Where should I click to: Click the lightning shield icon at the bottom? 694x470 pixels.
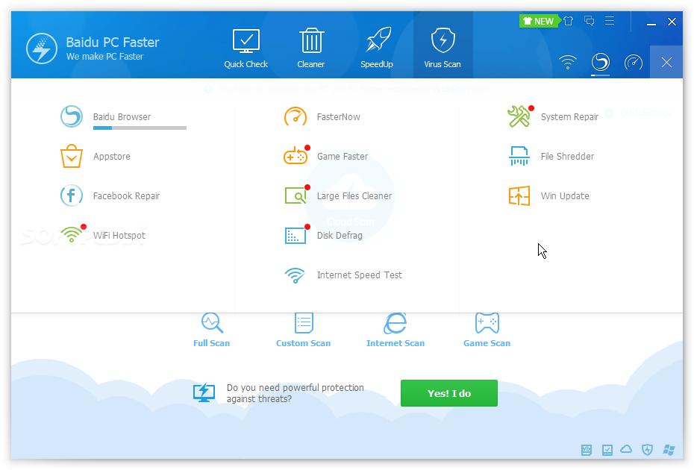(x=647, y=450)
